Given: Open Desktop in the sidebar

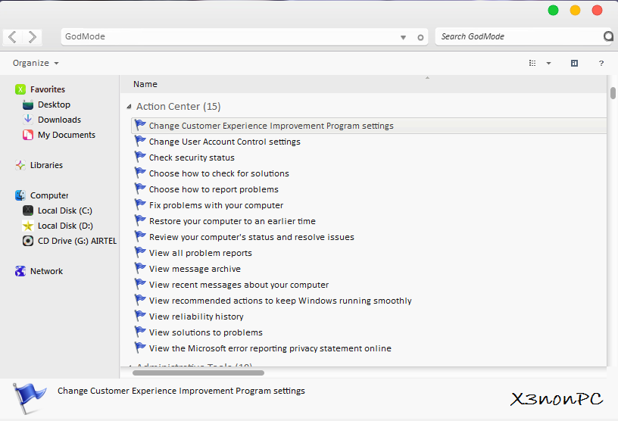Looking at the screenshot, I should point(54,104).
